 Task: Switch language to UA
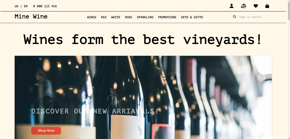17,6
